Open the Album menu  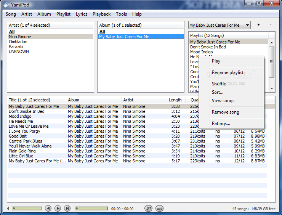pos(44,14)
